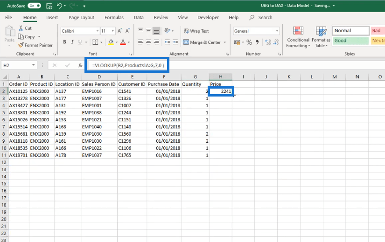Open fill color dropdown arrow

[117, 42]
